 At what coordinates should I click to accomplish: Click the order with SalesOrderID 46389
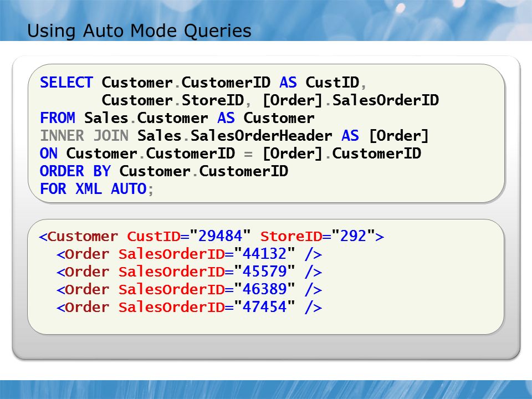tap(190, 289)
